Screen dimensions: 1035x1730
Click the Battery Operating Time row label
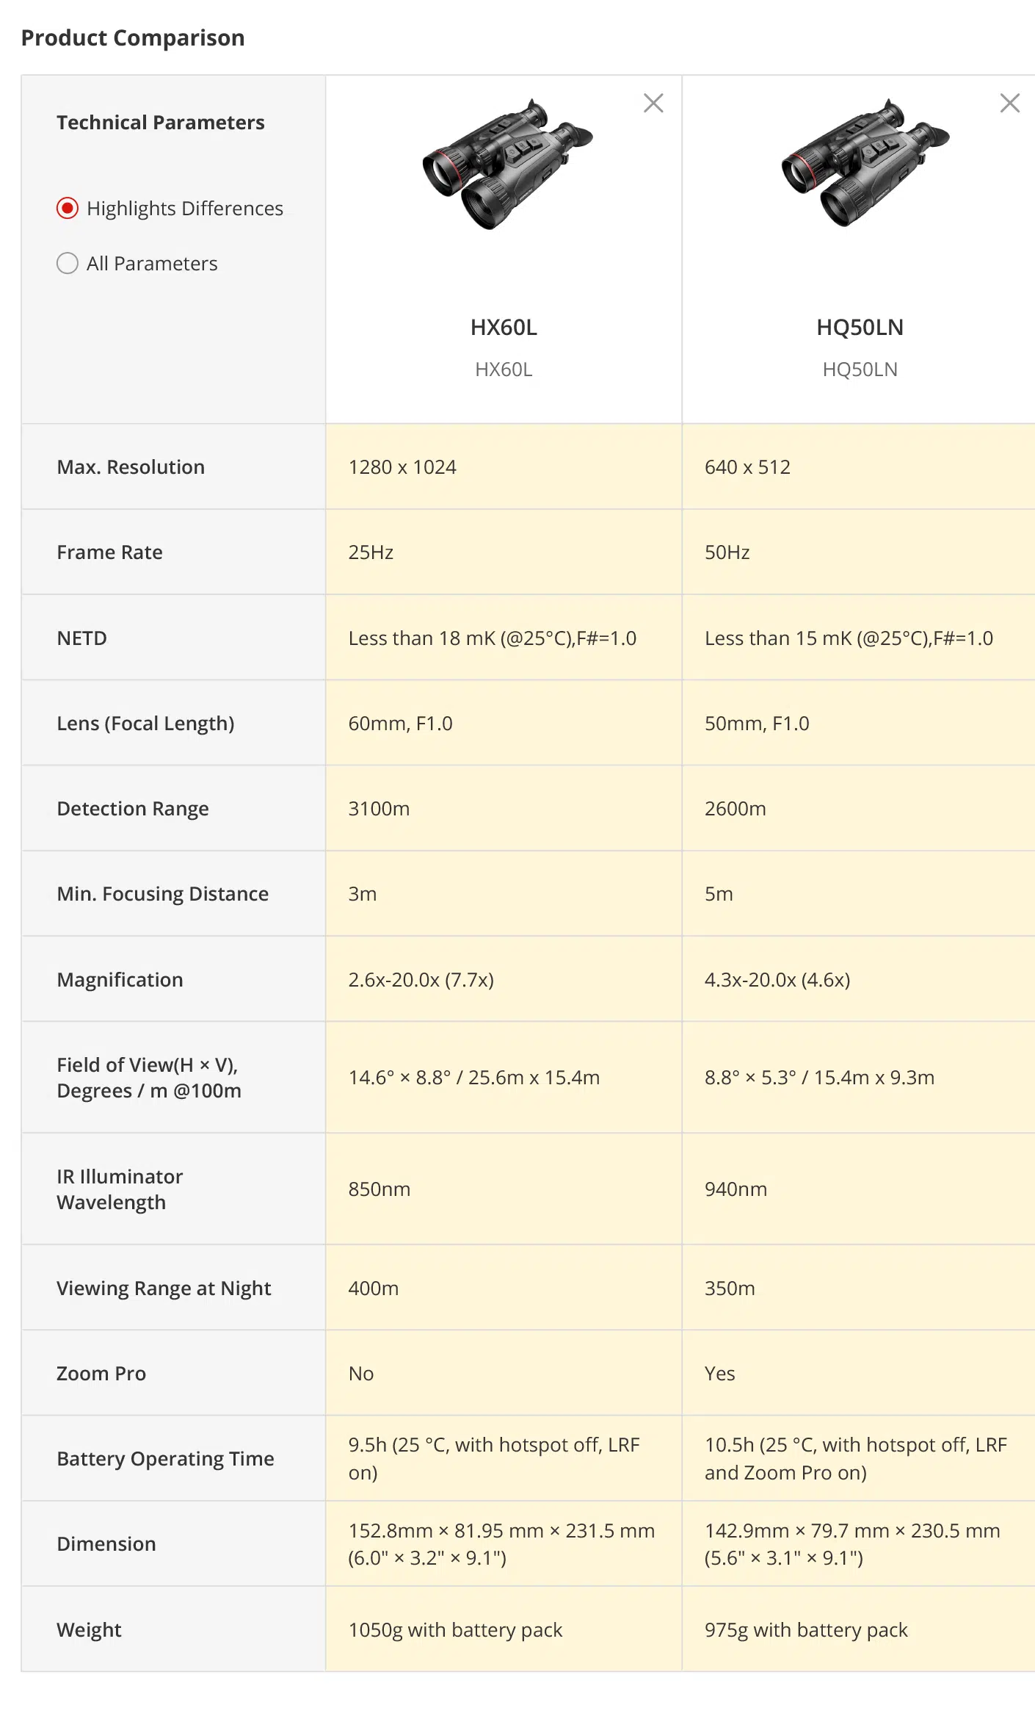165,1459
